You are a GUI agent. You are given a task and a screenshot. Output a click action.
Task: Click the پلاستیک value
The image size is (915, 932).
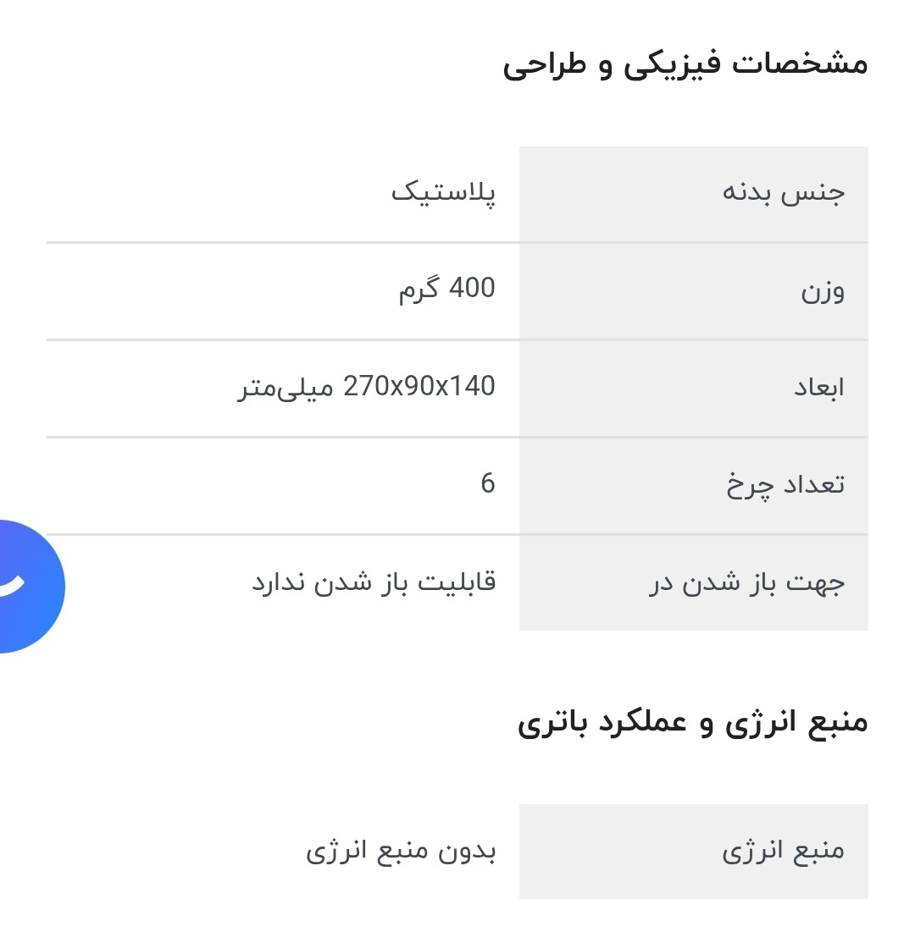(443, 193)
